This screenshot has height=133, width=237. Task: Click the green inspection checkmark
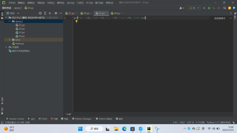coord(231,18)
